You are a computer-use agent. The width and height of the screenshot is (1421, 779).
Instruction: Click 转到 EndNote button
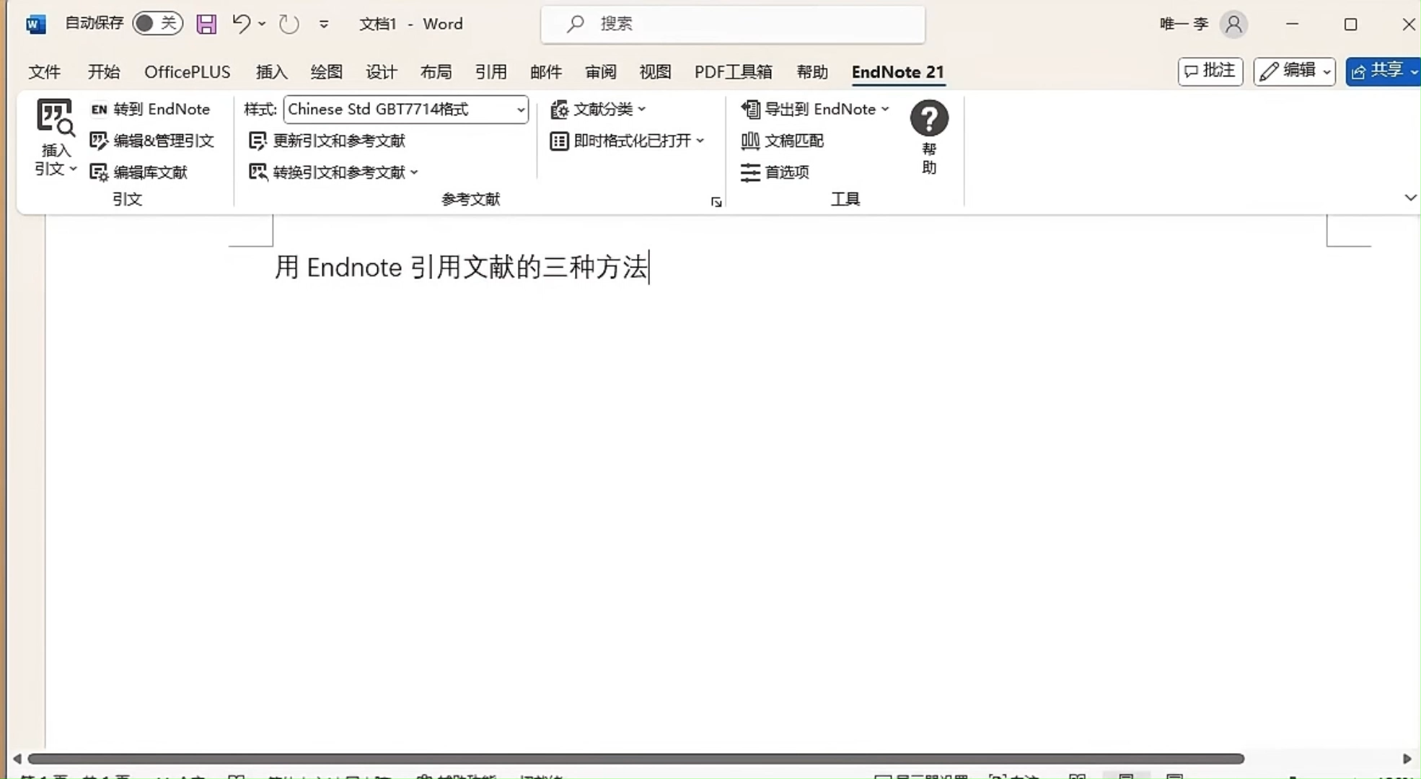(150, 109)
